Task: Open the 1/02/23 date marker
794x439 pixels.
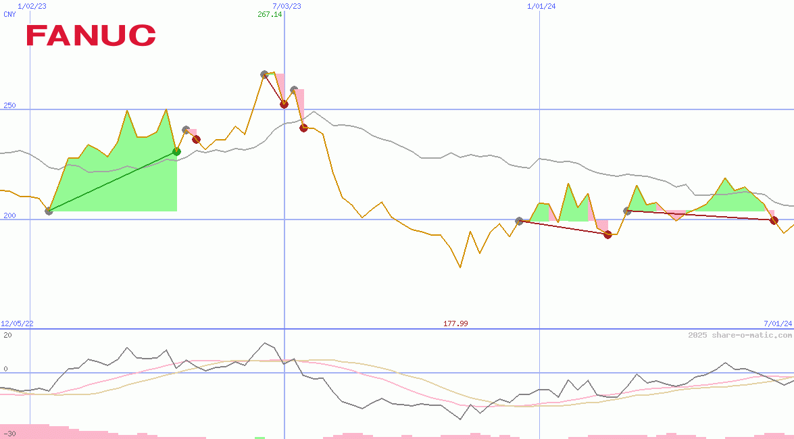Action: click(x=33, y=5)
